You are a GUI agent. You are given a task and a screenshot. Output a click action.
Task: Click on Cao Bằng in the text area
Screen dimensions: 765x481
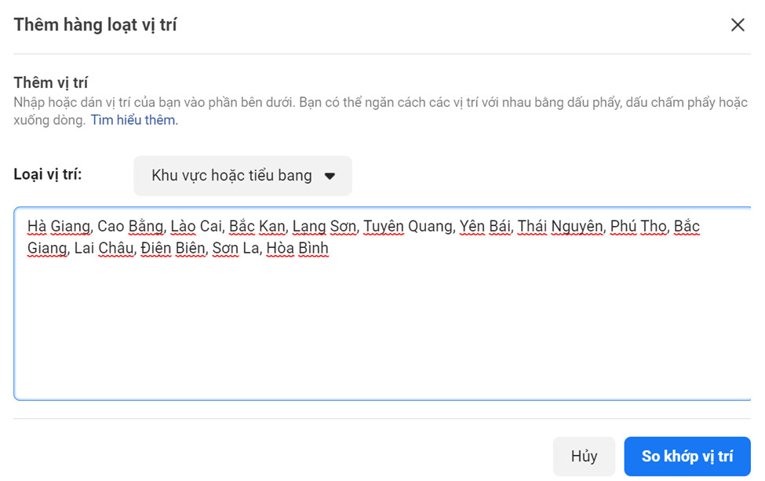pyautogui.click(x=130, y=226)
